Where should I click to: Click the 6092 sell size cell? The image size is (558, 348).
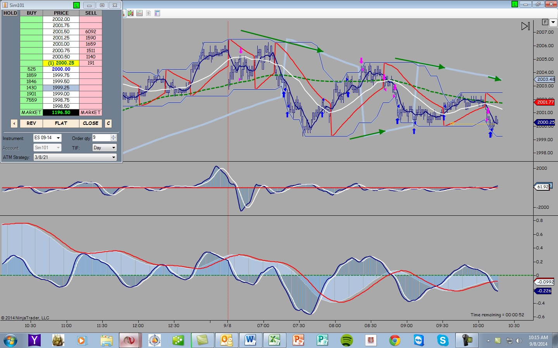91,32
